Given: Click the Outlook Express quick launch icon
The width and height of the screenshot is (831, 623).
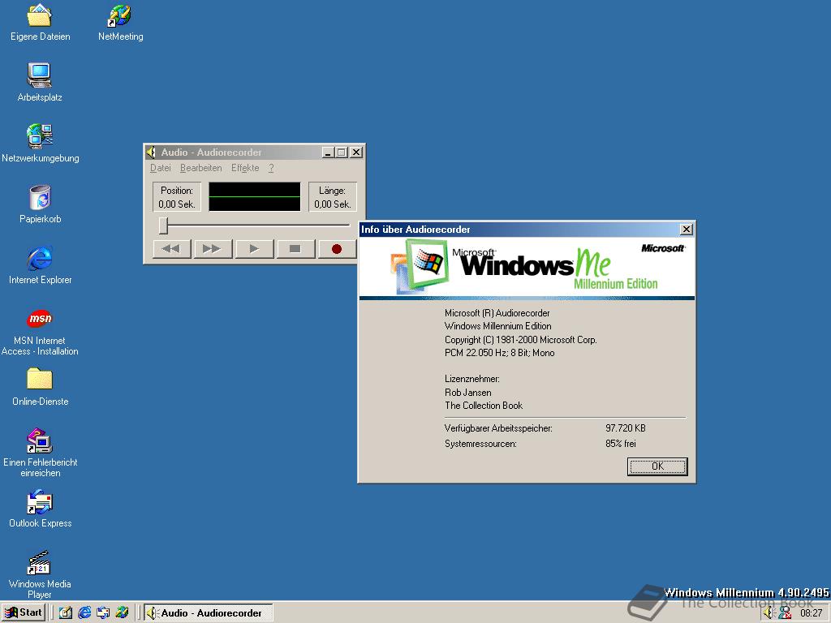Looking at the screenshot, I should 103,613.
